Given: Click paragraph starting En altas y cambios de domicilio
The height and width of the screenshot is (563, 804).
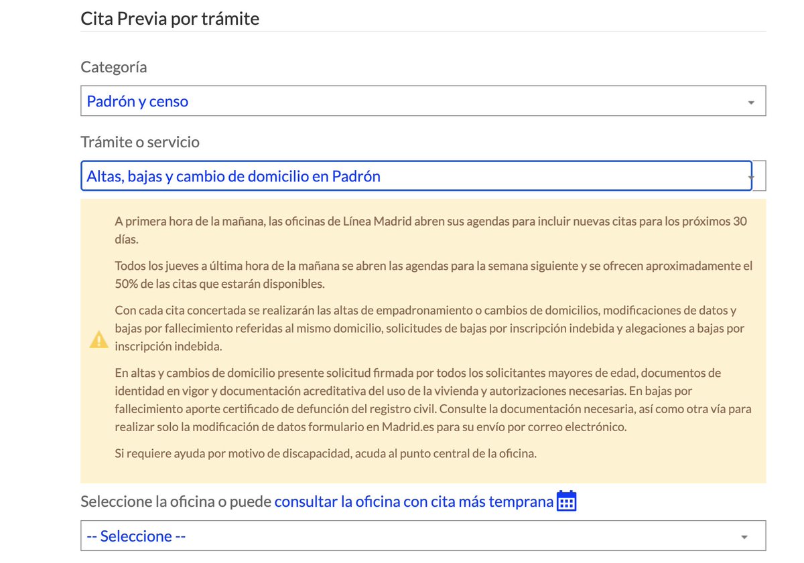Looking at the screenshot, I should click(433, 400).
